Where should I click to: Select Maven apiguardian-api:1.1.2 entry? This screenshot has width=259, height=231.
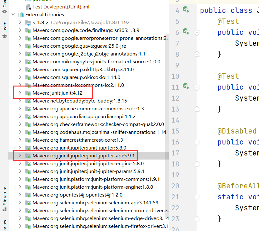84,117
